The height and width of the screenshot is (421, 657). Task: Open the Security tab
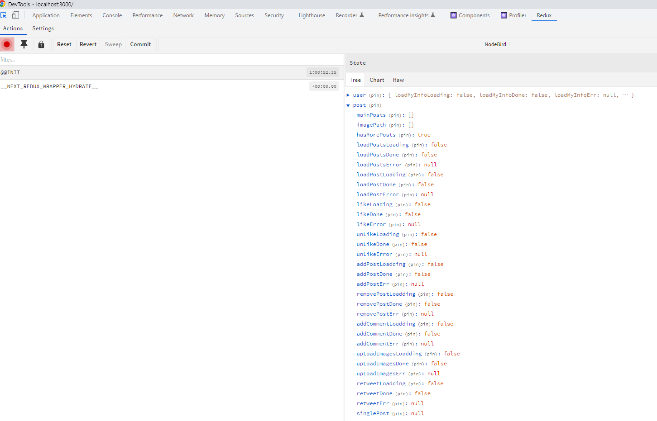[x=274, y=15]
